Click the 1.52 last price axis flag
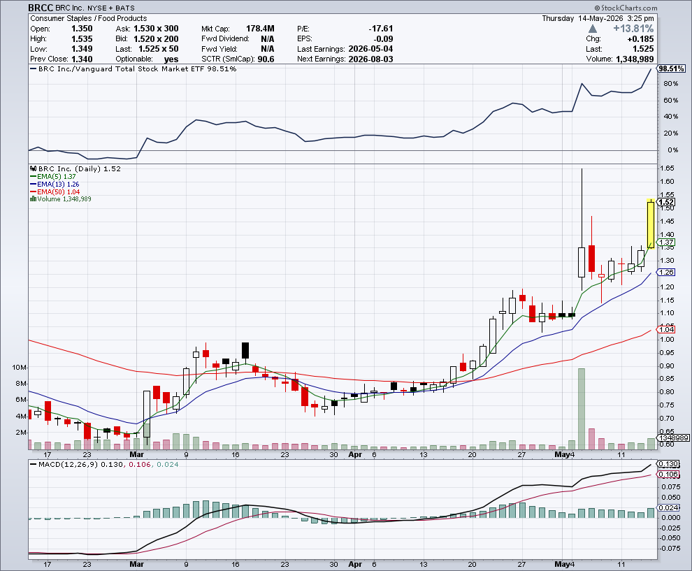Viewport: 692px width, 571px height. pos(666,202)
